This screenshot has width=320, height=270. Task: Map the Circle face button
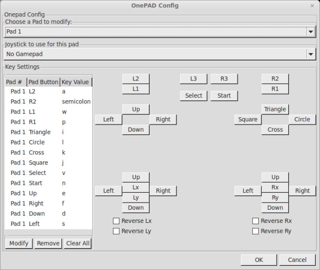(302, 119)
